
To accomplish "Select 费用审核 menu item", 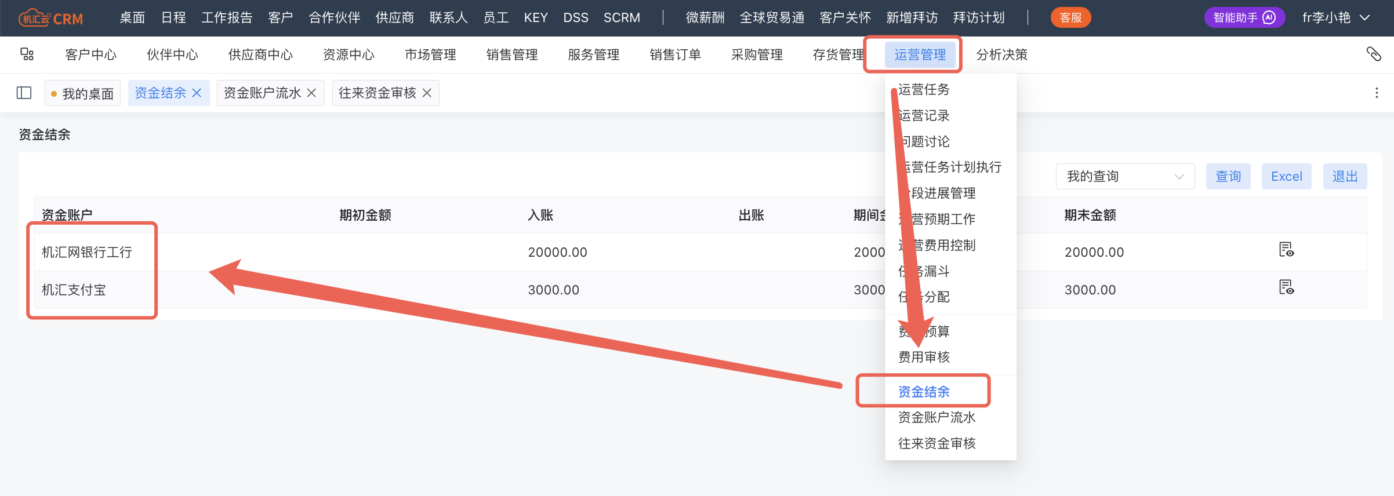I will point(924,357).
